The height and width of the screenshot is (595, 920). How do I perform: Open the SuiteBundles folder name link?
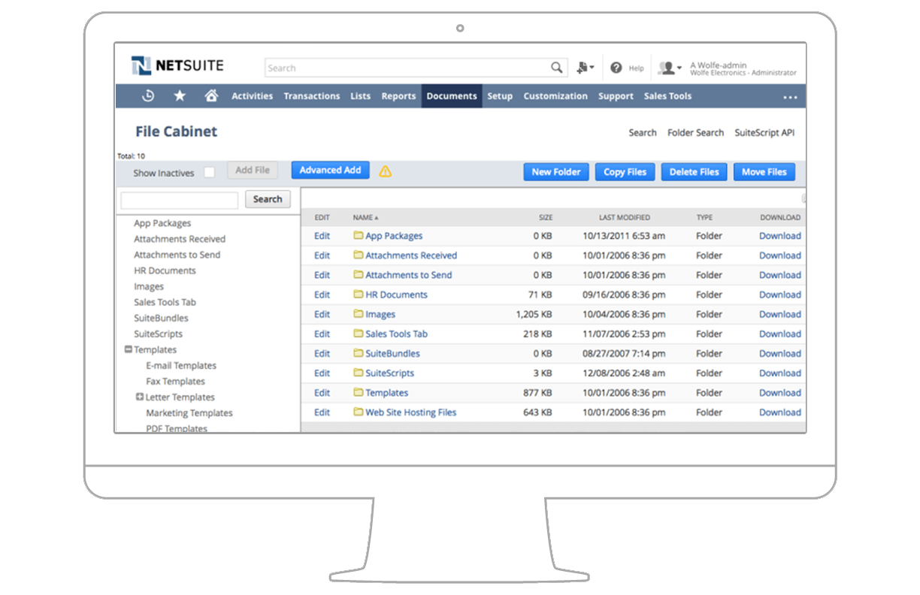pyautogui.click(x=392, y=353)
